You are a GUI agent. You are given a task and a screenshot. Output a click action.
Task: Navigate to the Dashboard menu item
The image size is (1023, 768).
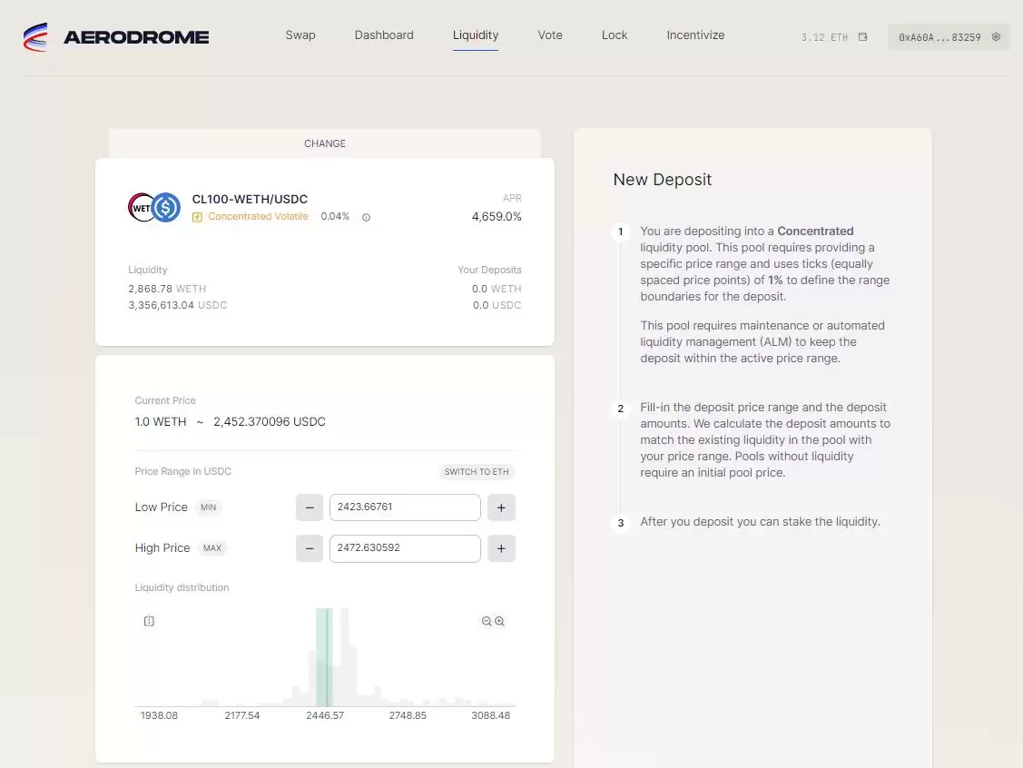pos(384,34)
